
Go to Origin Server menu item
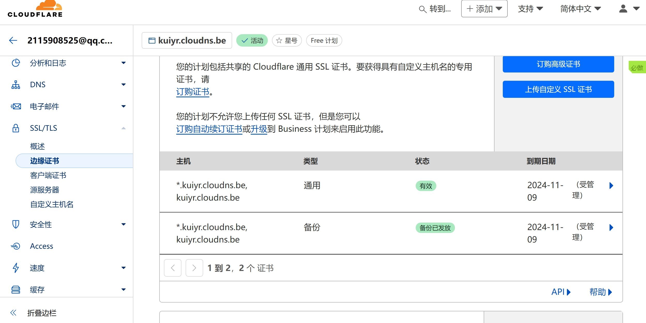(x=44, y=190)
